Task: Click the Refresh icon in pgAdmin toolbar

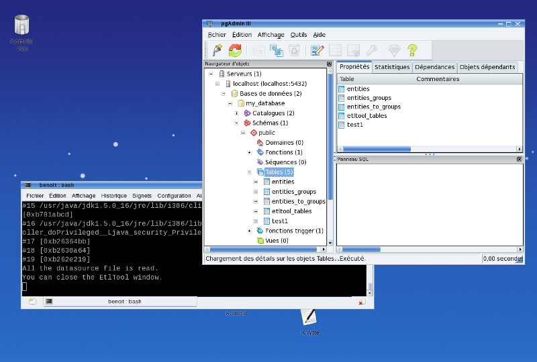Action: [236, 50]
